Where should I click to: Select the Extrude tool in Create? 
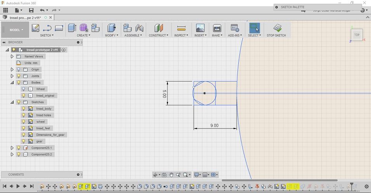coord(72,28)
